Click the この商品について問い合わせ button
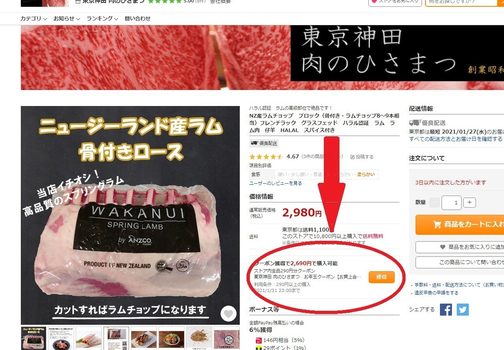Viewport: 504px width, 350px height. click(460, 262)
